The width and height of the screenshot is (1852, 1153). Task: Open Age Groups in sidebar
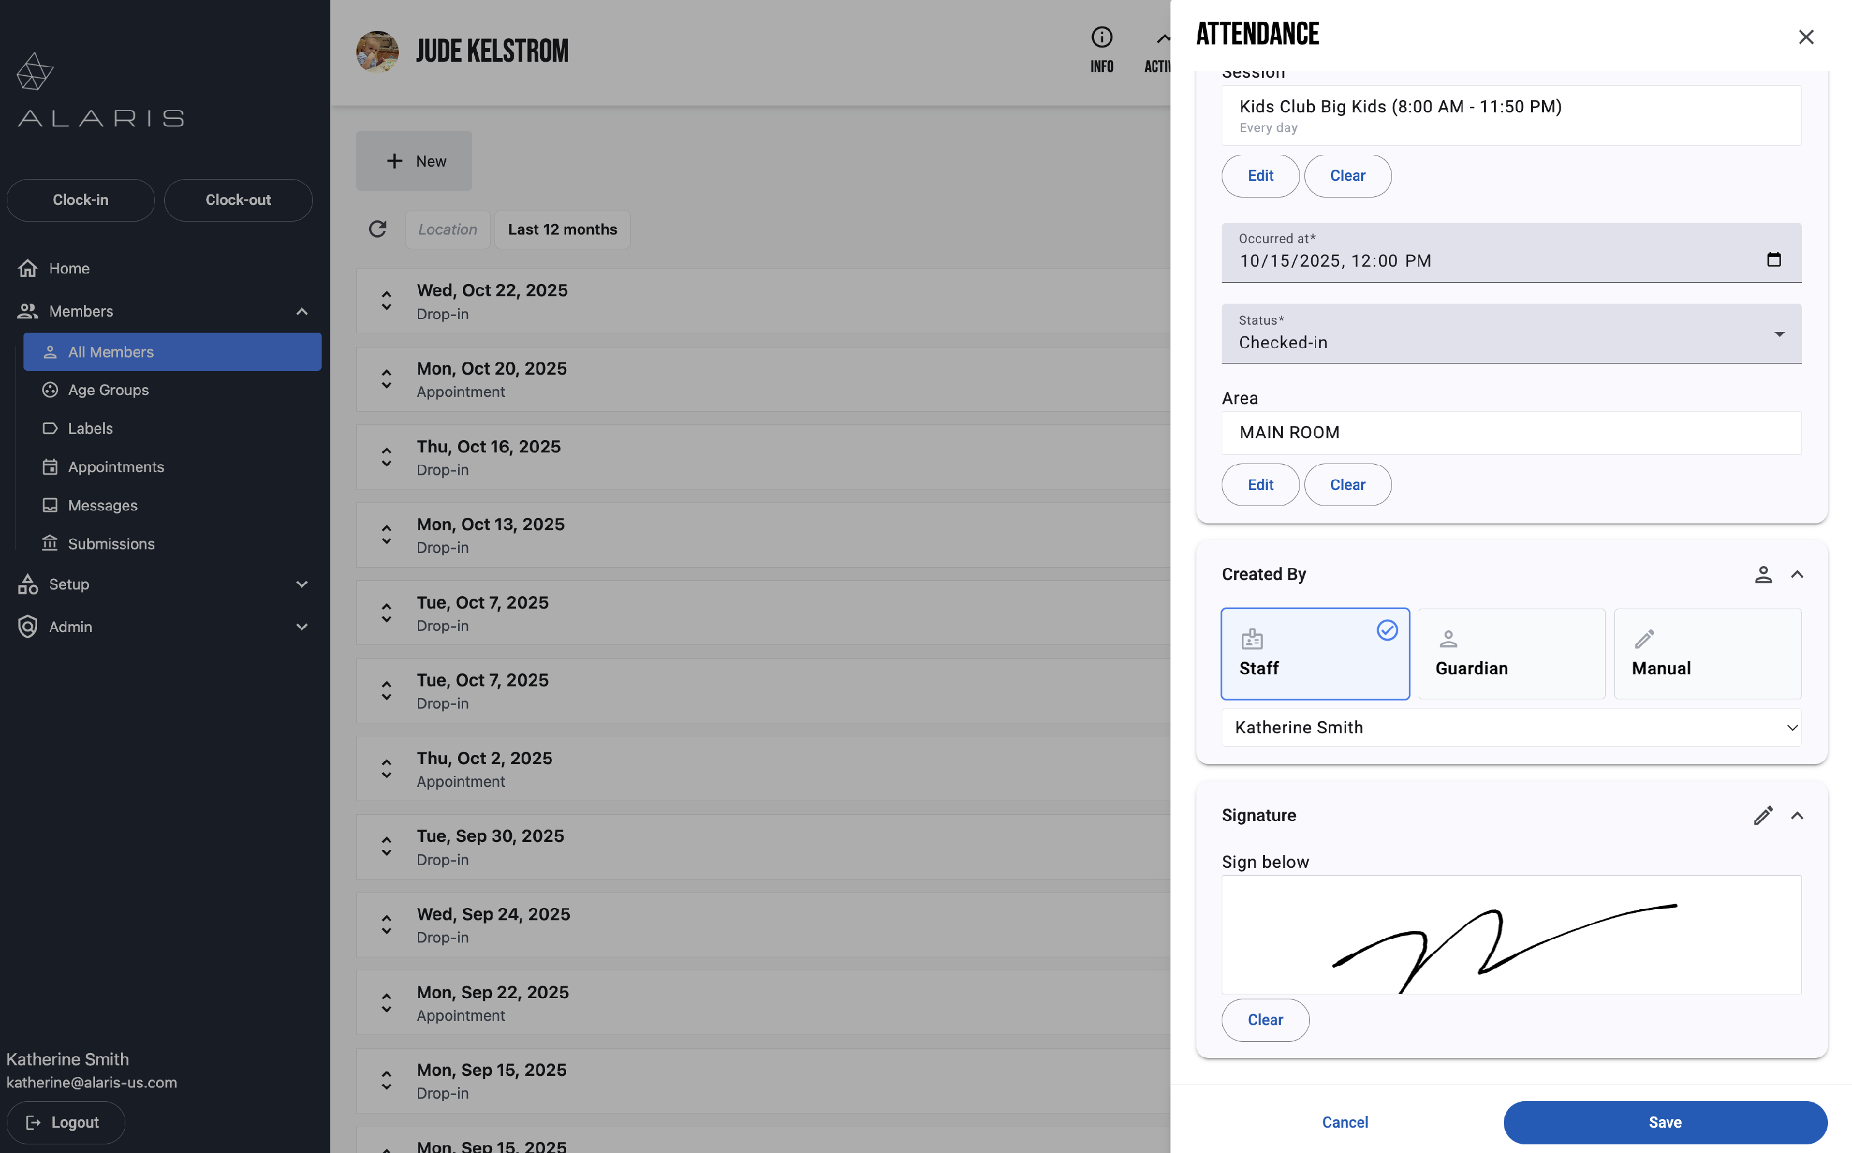108,389
